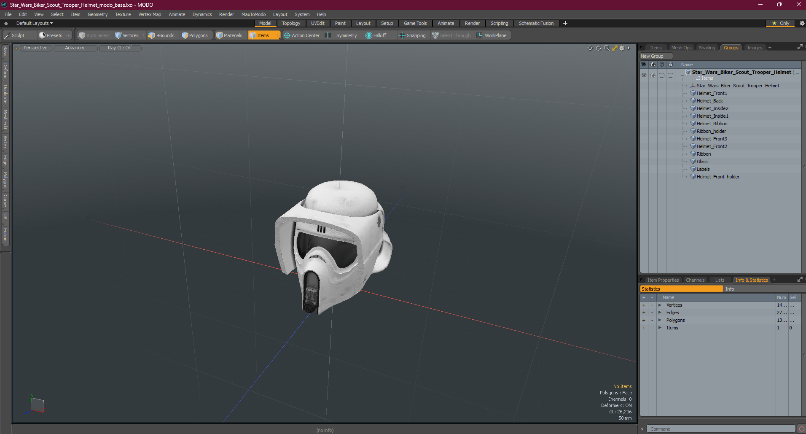Open the MaxToModo menu
Viewport: 806px width, 434px height.
point(253,14)
